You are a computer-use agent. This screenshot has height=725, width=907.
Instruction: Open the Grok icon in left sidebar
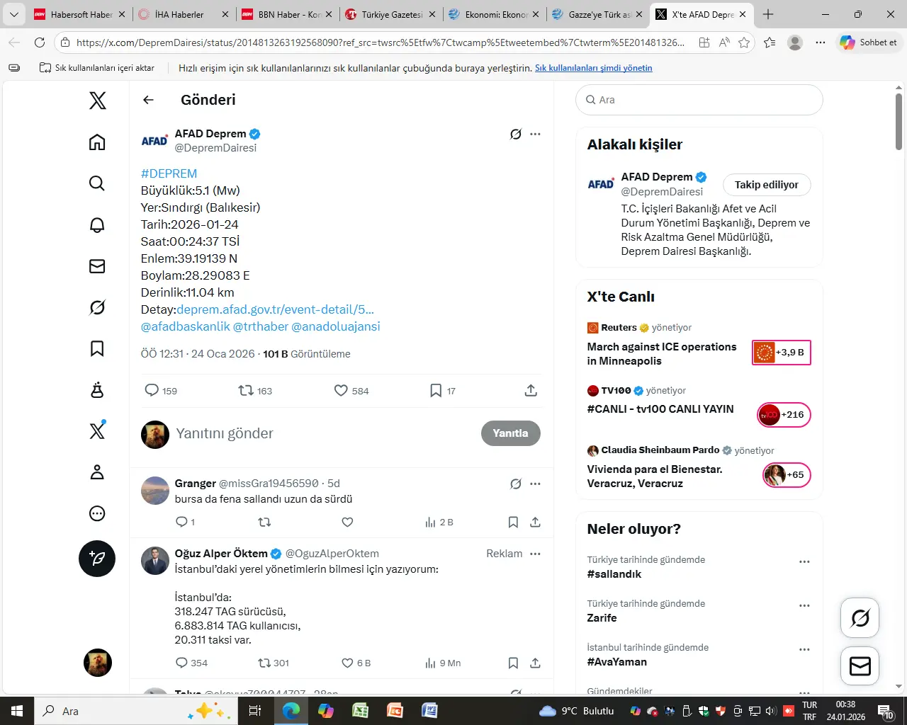(97, 307)
